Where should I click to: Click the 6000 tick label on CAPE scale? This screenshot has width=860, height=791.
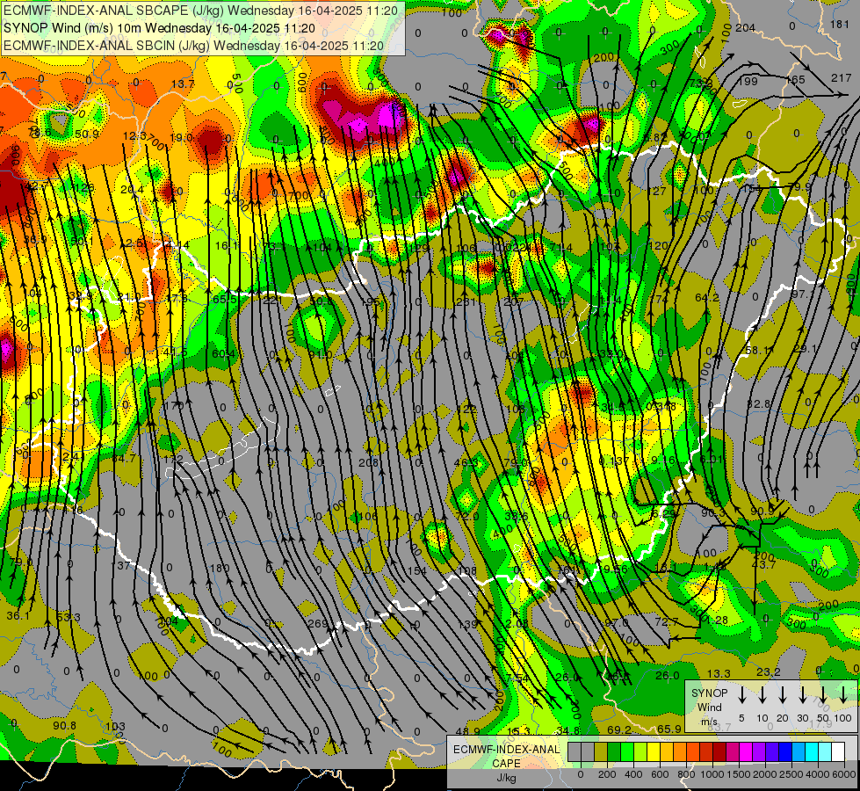(x=845, y=774)
